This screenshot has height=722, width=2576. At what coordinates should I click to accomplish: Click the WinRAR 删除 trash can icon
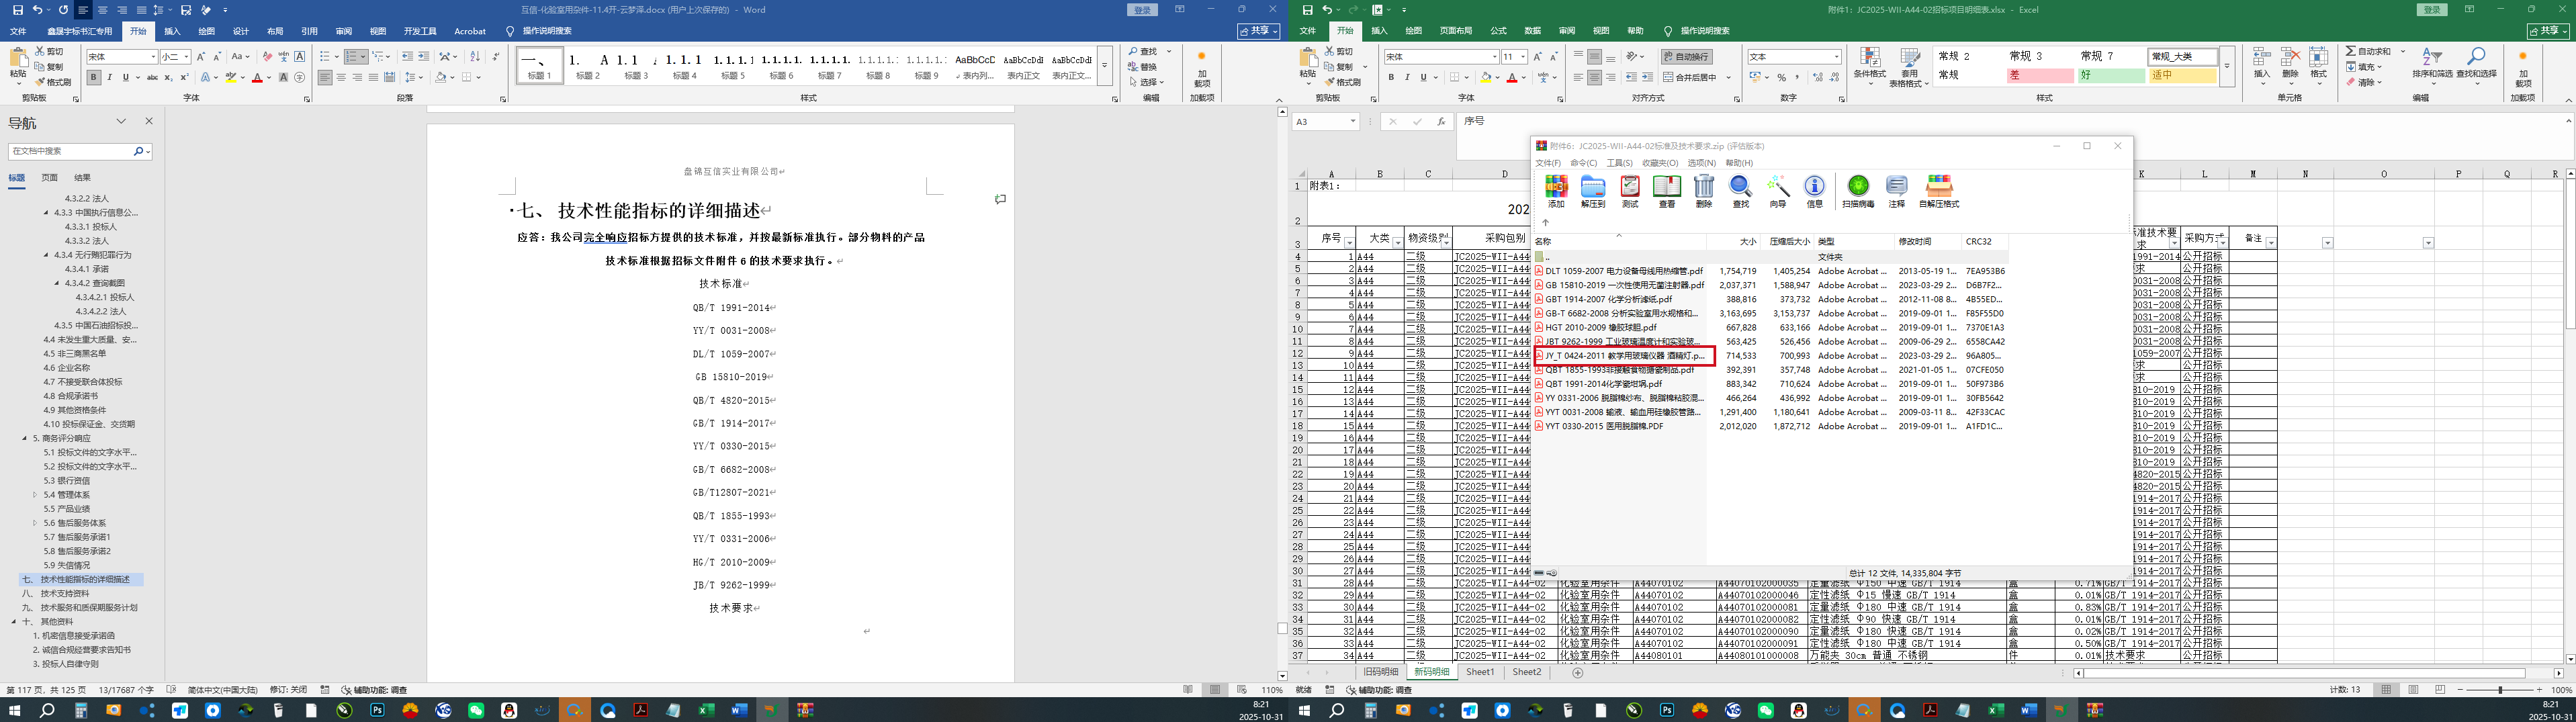1704,189
